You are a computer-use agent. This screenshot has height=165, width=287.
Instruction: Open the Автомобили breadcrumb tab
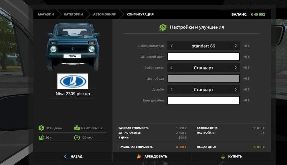click(x=104, y=15)
